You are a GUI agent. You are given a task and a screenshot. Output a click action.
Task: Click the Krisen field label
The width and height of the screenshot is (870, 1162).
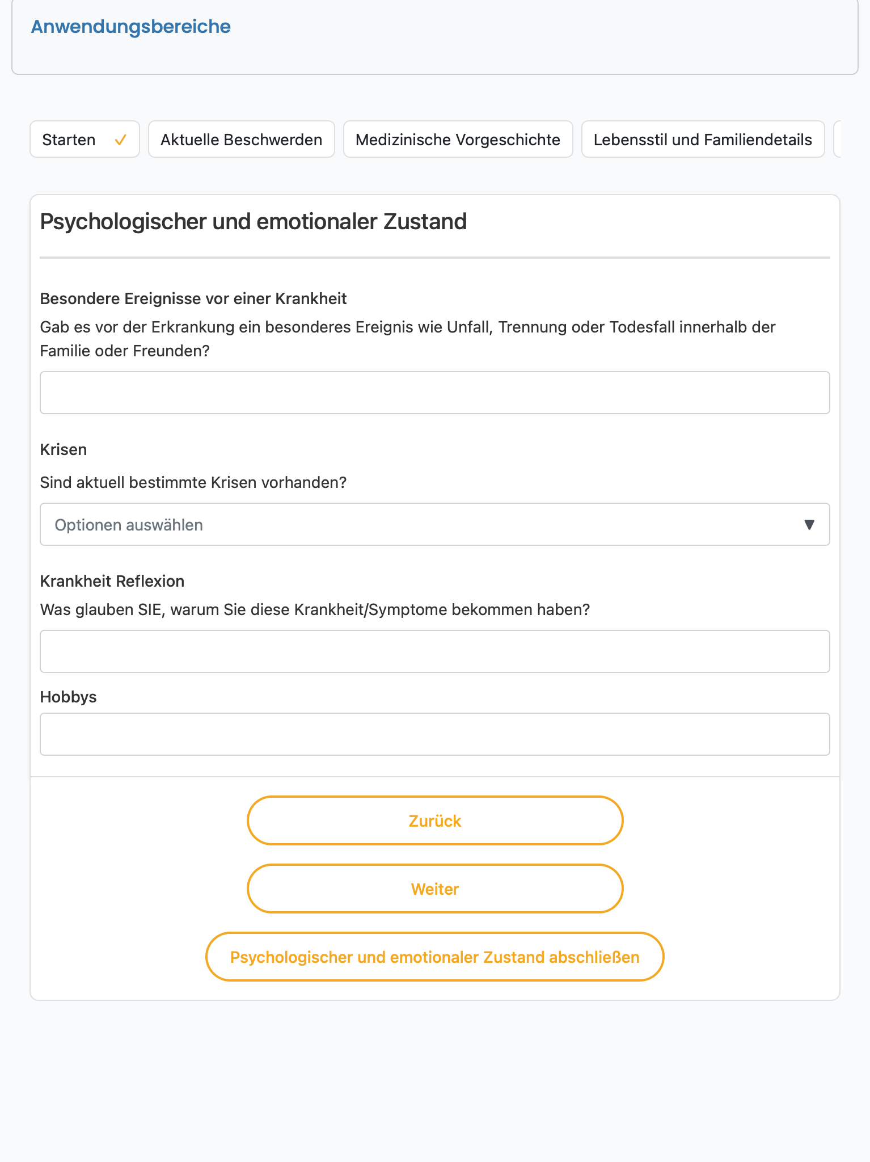(64, 449)
